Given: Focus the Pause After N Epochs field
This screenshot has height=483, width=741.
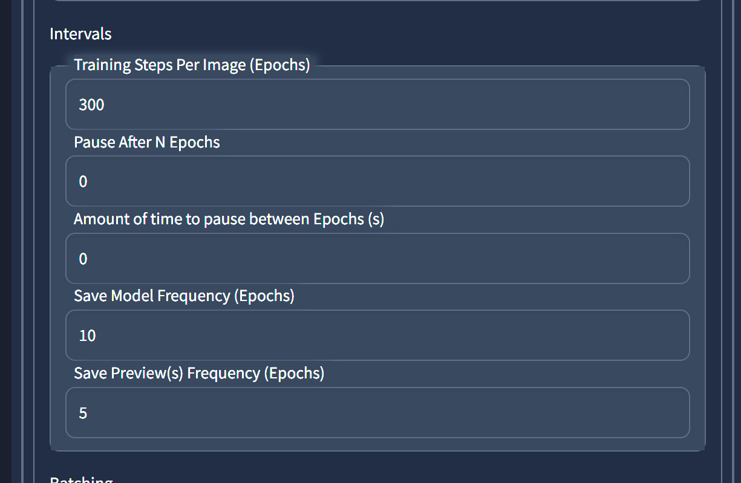Looking at the screenshot, I should pyautogui.click(x=377, y=181).
